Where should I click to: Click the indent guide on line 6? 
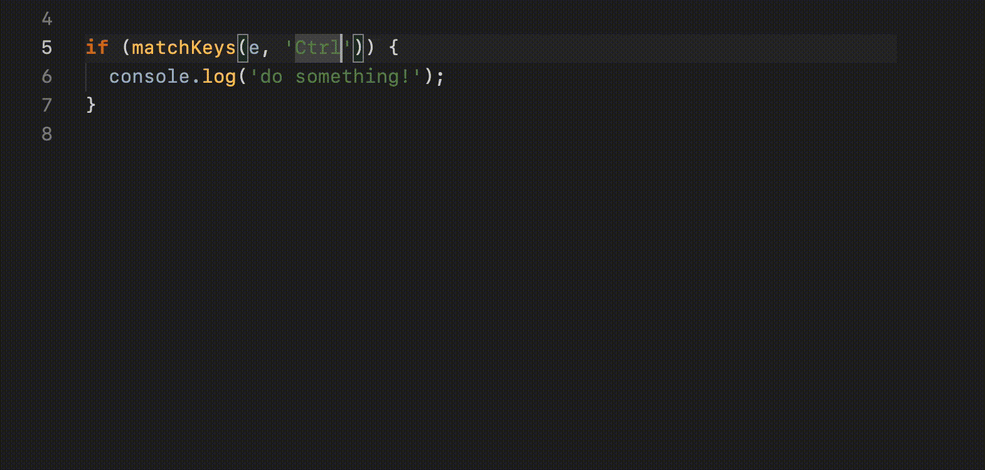tap(87, 76)
